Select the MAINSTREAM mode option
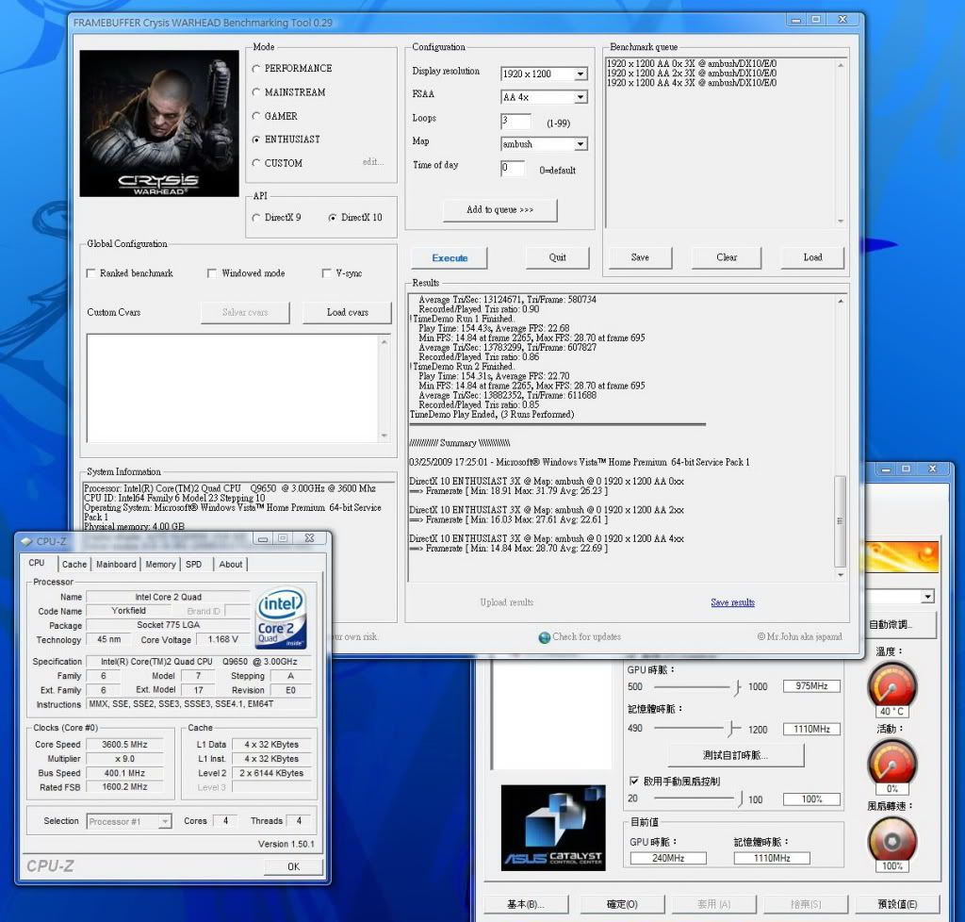The height and width of the screenshot is (922, 965). click(256, 92)
